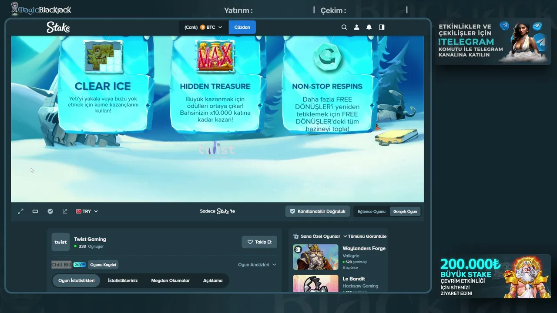Screen dimensions: 557x313
Task: Click the Bitcoin coin icon
Action: [x=202, y=27]
